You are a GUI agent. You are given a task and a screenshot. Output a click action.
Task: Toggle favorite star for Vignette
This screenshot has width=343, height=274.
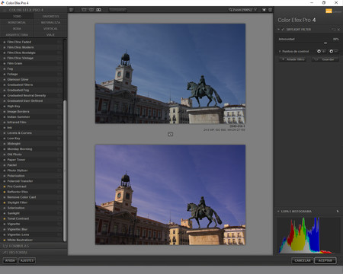pyautogui.click(x=5, y=224)
